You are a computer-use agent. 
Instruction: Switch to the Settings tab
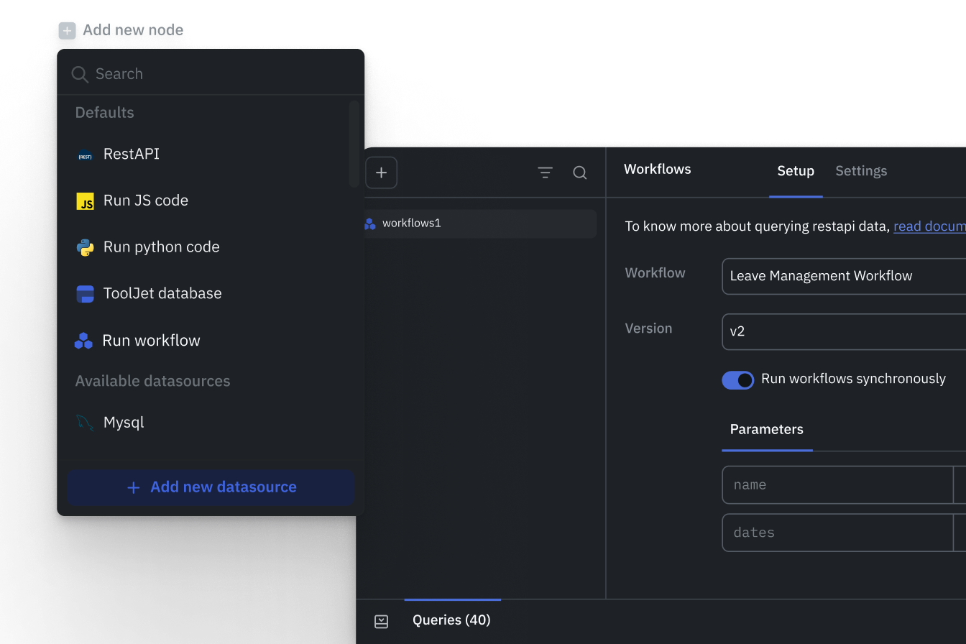pyautogui.click(x=860, y=171)
